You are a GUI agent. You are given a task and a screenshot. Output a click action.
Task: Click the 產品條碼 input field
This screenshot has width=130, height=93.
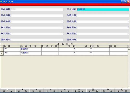pos(103,40)
